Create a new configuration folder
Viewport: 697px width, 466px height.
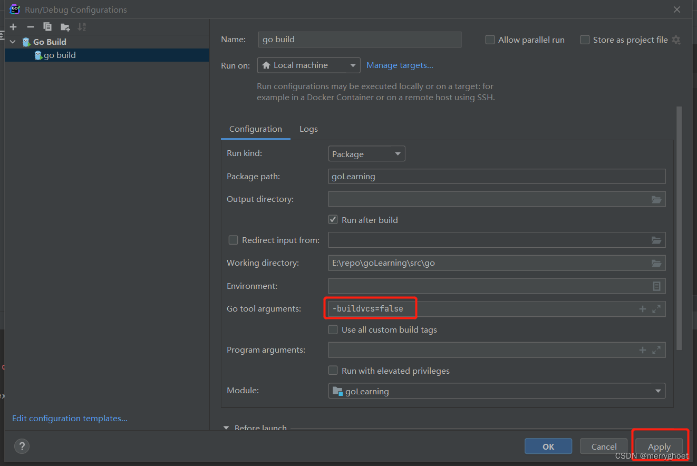tap(64, 26)
